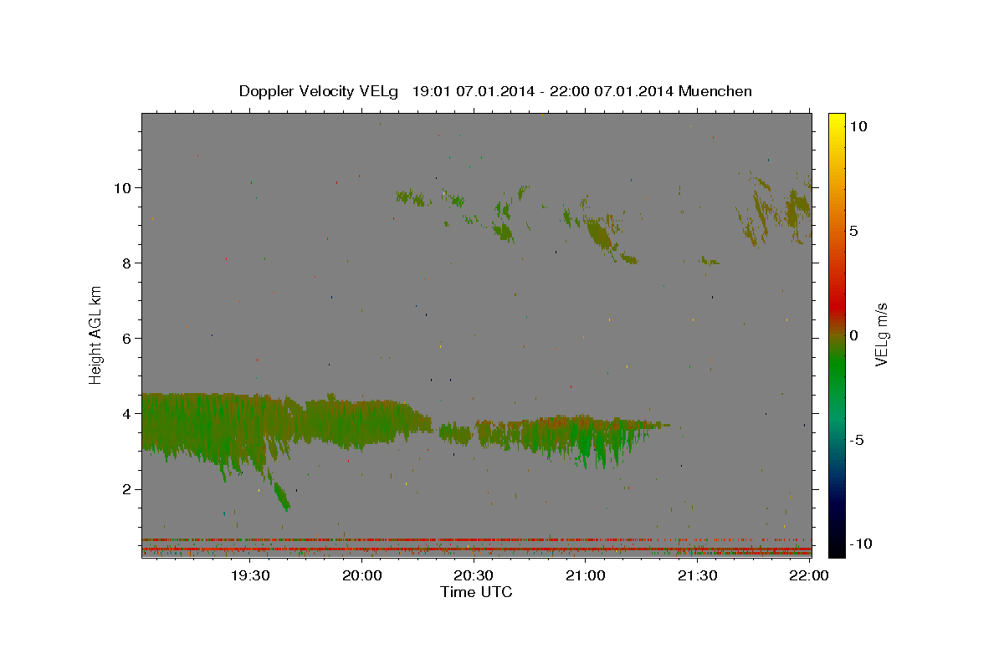Click the 19:30 time tick label
1004x669 pixels.
coord(250,575)
